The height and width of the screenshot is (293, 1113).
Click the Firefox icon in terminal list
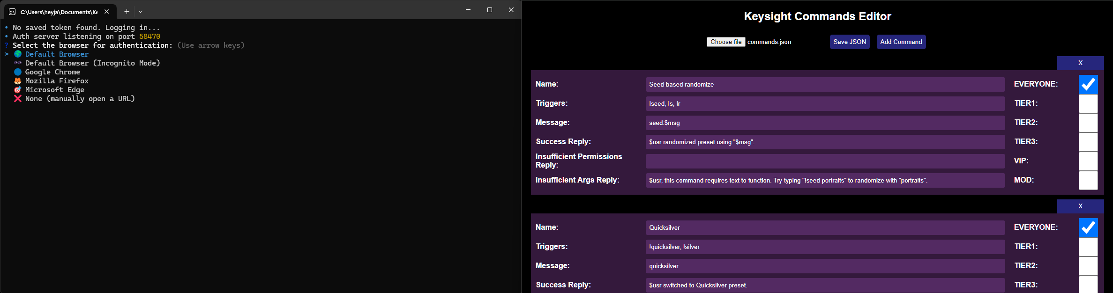(x=18, y=81)
